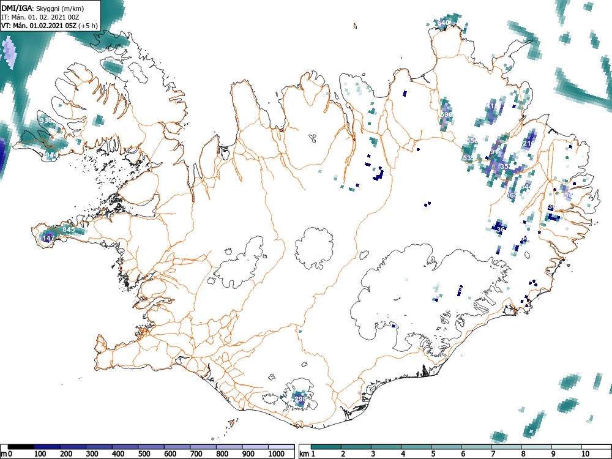Click the 'km' unit label of the right legend
The image size is (612, 459).
coord(304,454)
